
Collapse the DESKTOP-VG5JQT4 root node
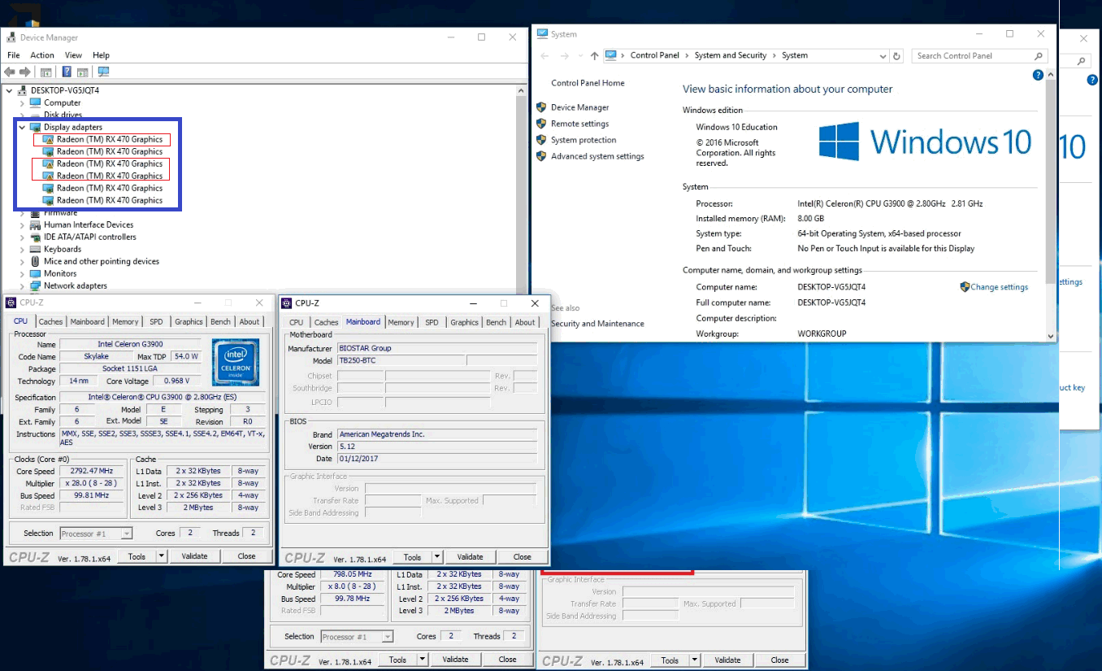(10, 90)
